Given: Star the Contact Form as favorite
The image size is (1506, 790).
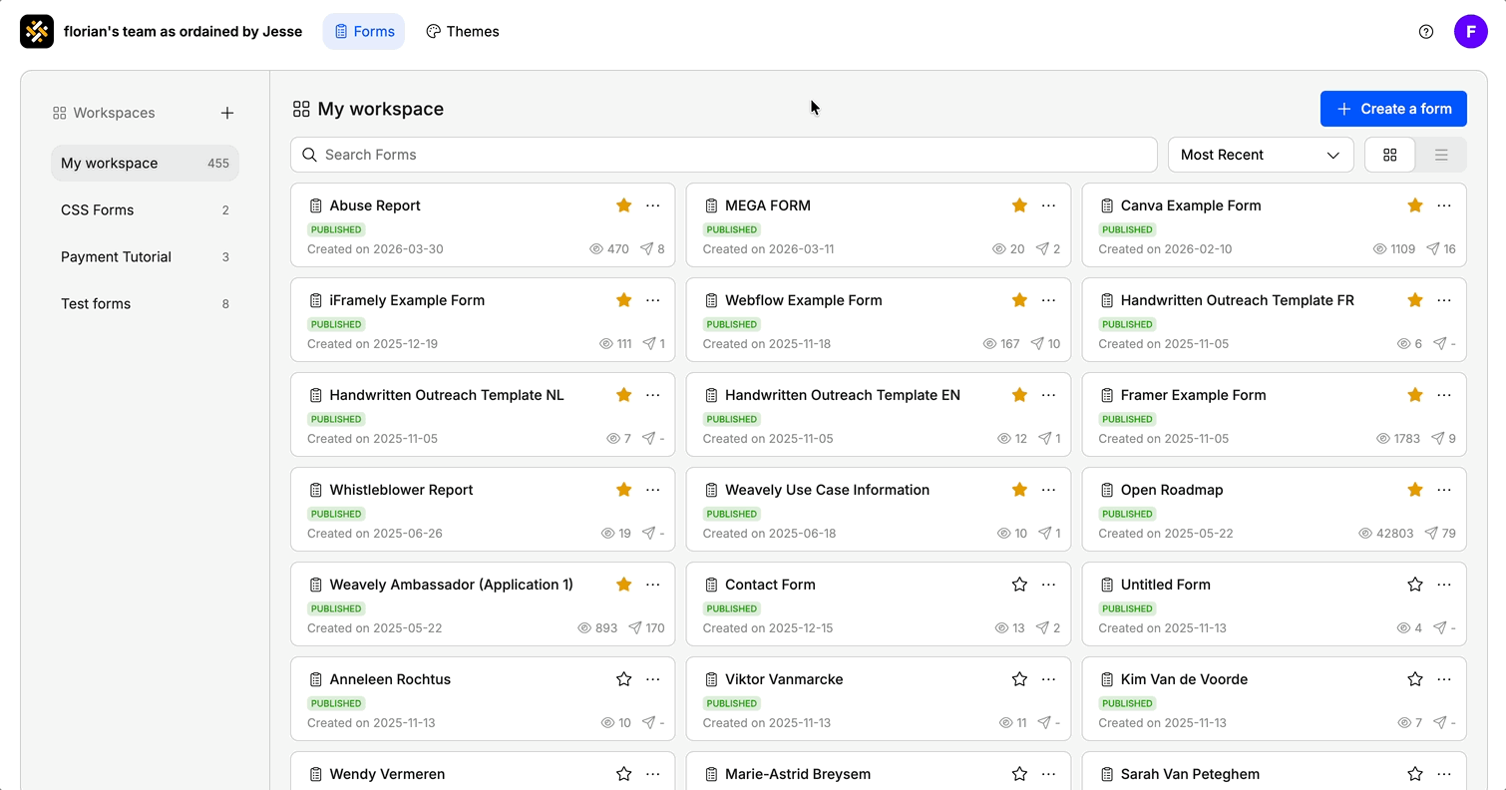Looking at the screenshot, I should point(1019,585).
